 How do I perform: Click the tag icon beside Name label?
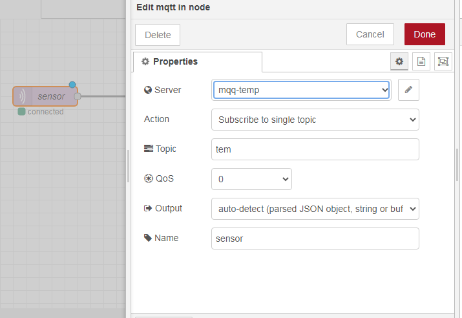coord(147,238)
